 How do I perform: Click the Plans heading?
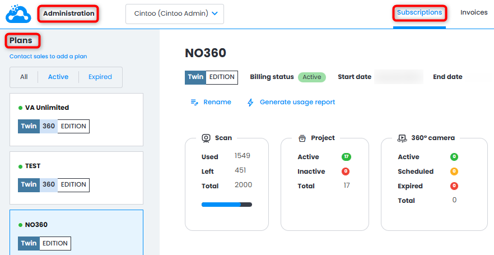(21, 41)
